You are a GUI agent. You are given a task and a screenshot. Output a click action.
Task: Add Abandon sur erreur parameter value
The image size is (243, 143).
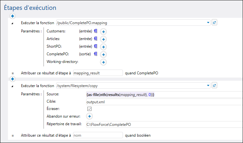pyautogui.click(x=89, y=116)
